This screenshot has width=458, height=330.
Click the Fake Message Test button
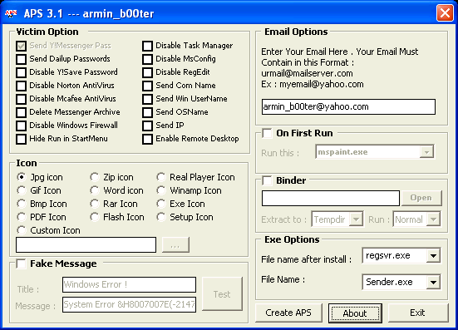click(x=222, y=293)
